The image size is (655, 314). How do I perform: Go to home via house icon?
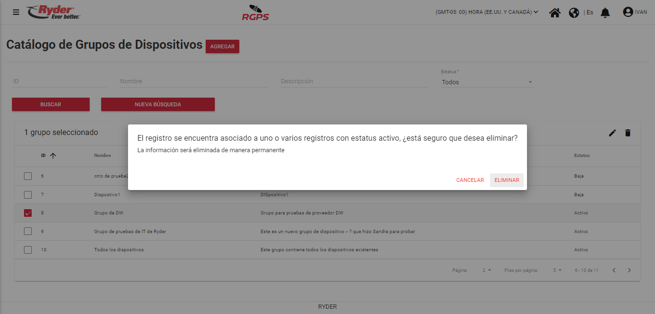point(555,12)
